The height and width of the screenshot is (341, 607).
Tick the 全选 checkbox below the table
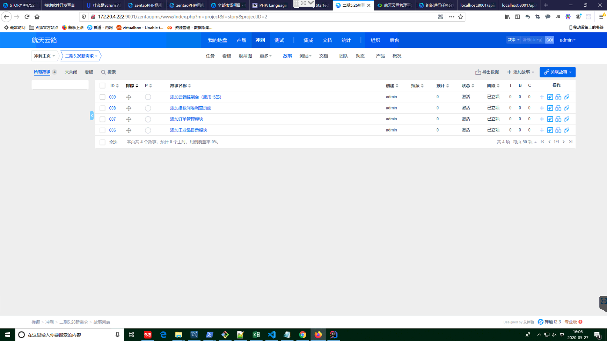[x=102, y=142]
